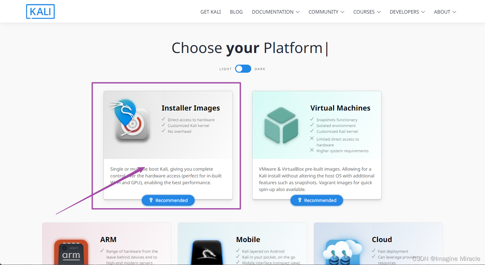Image resolution: width=485 pixels, height=265 pixels.
Task: Open the Mobile platform heading
Action: click(248, 239)
